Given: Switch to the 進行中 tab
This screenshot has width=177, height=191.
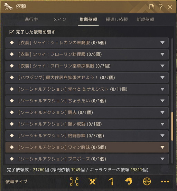Looking at the screenshot, I should coord(31,20).
